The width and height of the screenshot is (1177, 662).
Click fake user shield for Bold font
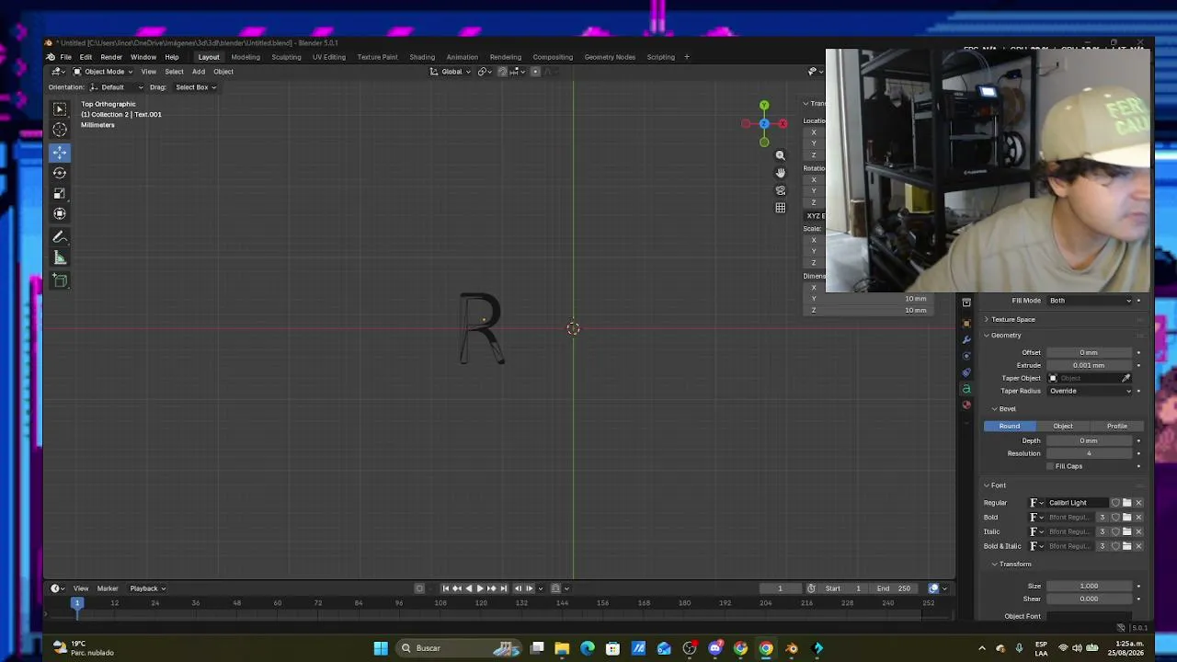1115,518
